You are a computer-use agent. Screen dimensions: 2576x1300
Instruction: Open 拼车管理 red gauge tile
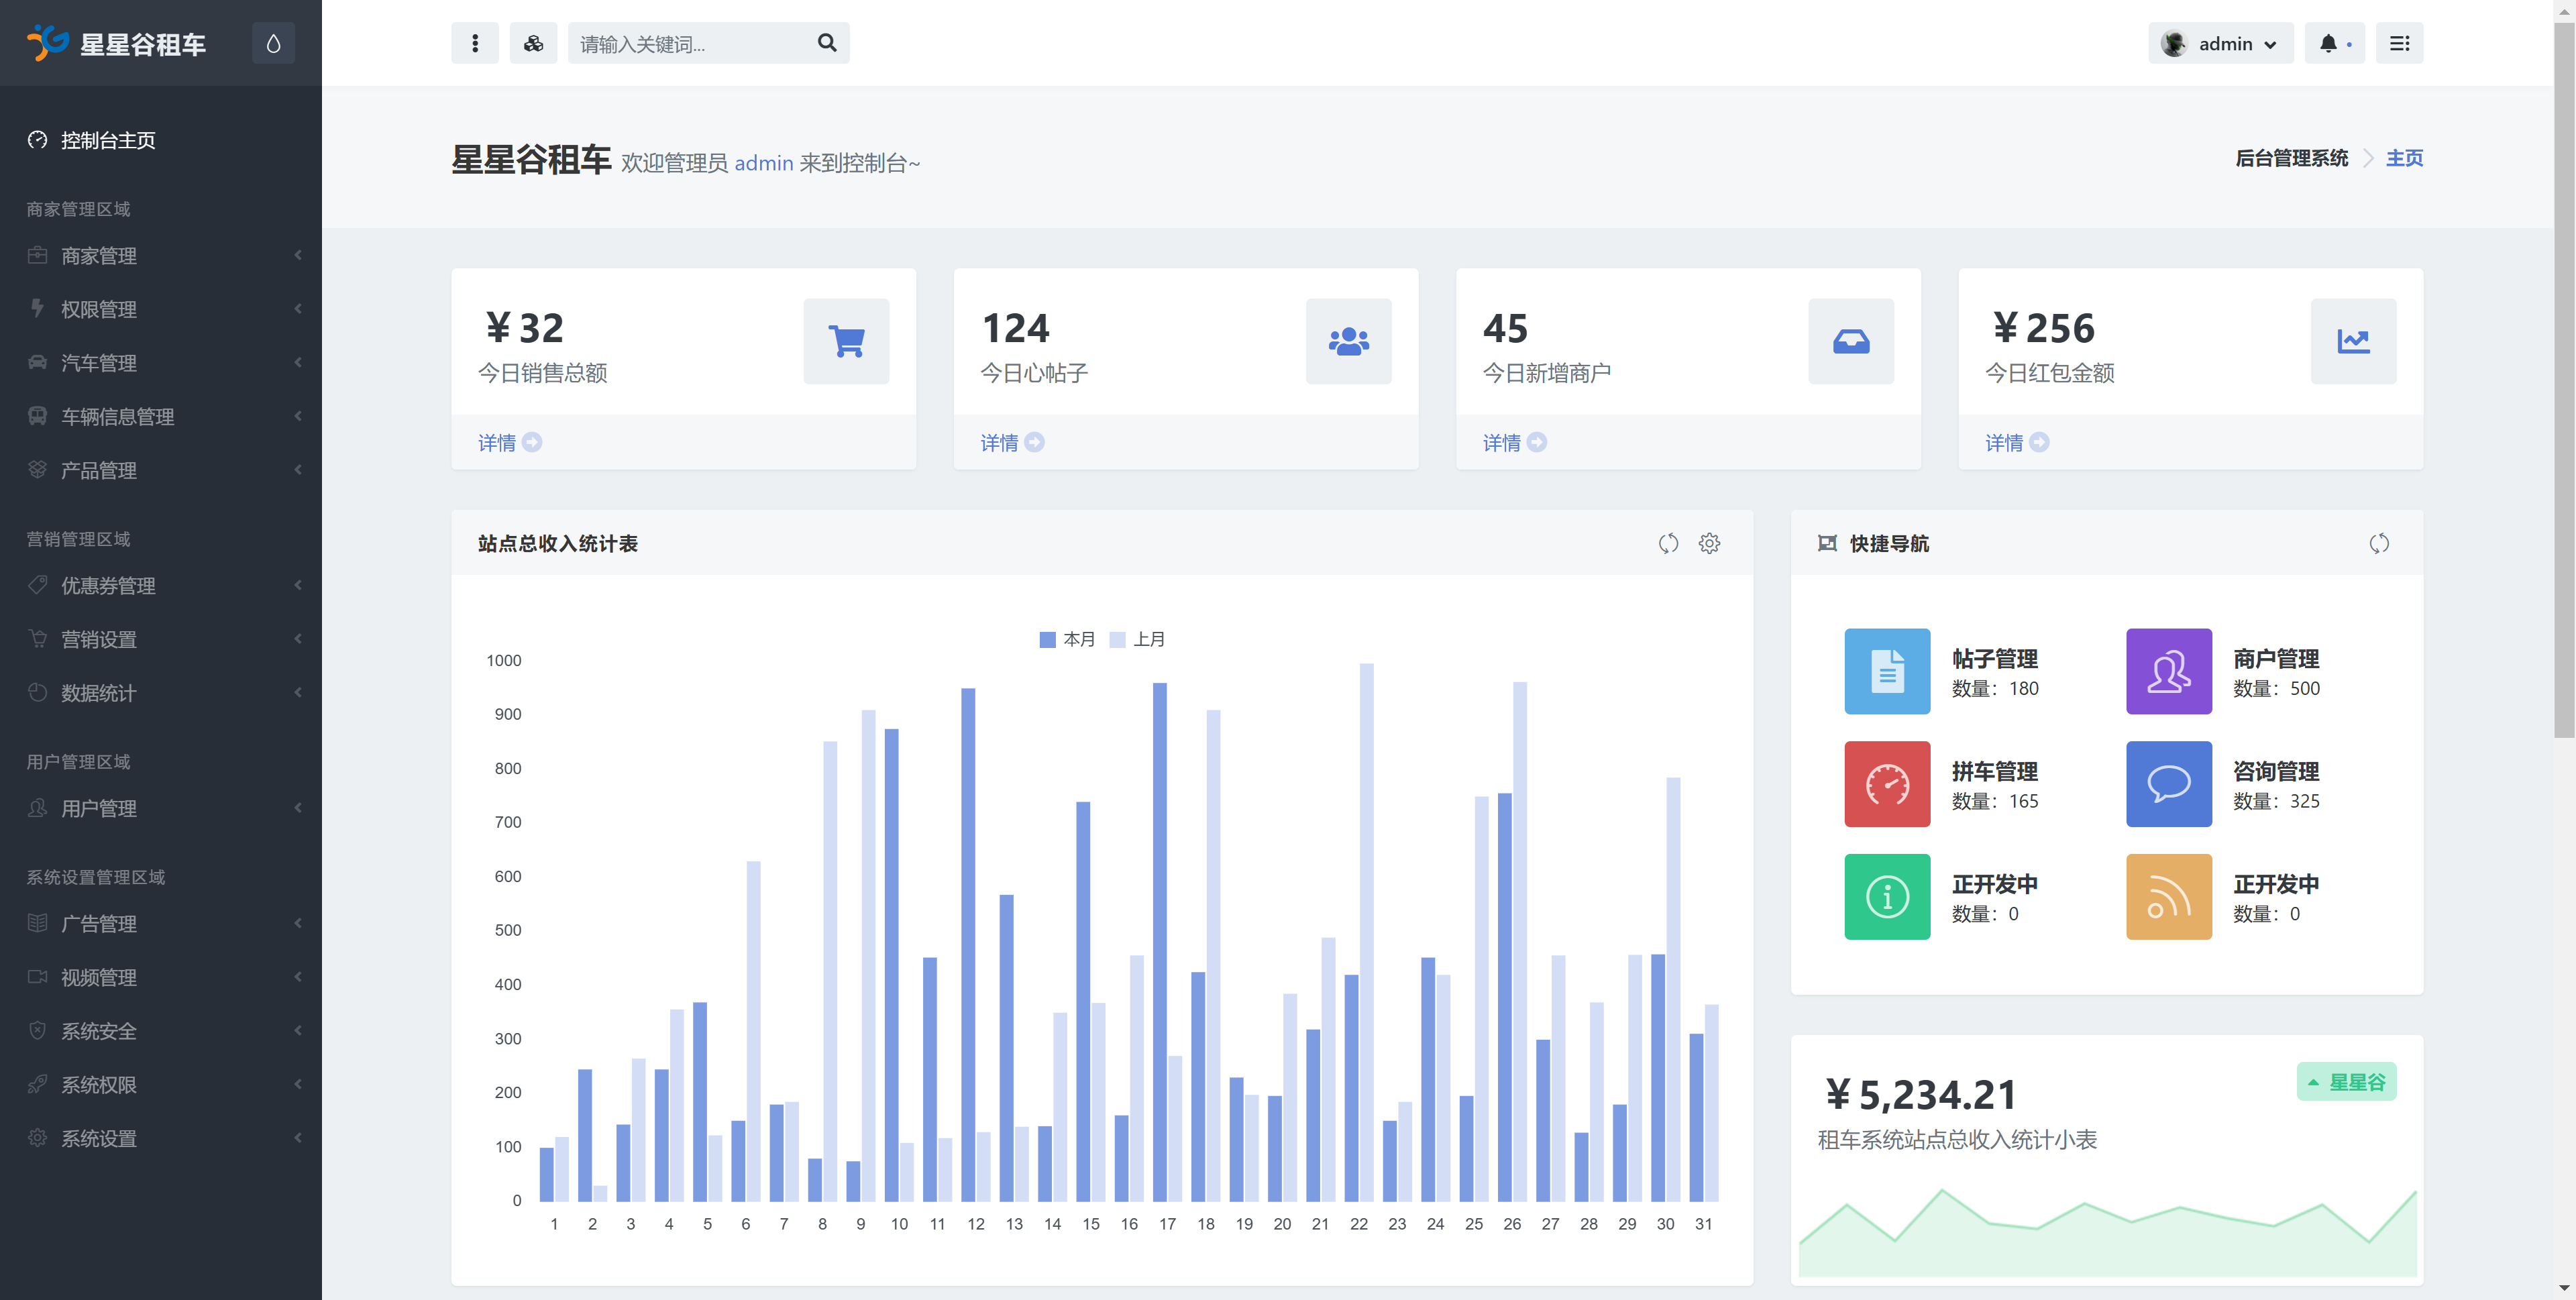(x=1887, y=784)
